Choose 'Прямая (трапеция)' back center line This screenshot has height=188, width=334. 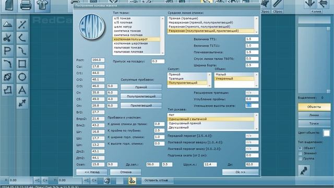pos(211,18)
